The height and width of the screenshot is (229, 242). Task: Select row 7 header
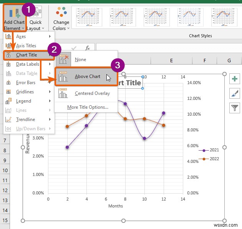pos(5,141)
